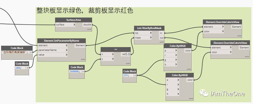Select the Code Block header above 255
The height and width of the screenshot is (104, 253).
pyautogui.click(x=130, y=71)
